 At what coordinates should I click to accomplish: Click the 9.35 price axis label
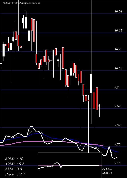[x=117, y=144]
